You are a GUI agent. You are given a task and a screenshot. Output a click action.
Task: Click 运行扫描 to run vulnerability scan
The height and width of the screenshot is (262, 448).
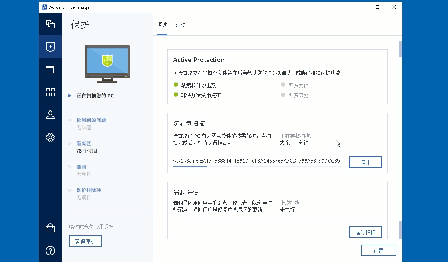[x=366, y=232]
